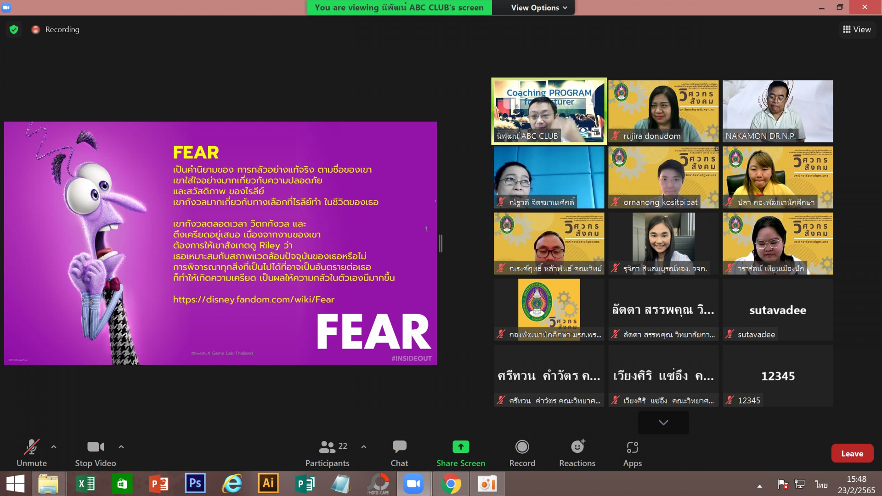Start recording with Record button
The image size is (882, 496).
(x=522, y=453)
